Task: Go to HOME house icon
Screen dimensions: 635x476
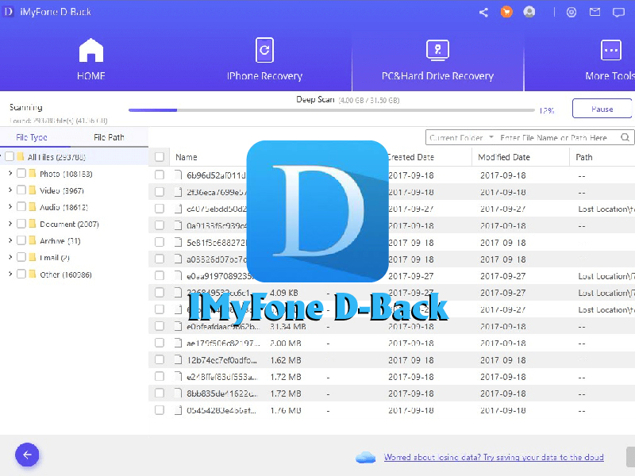Action: (91, 50)
